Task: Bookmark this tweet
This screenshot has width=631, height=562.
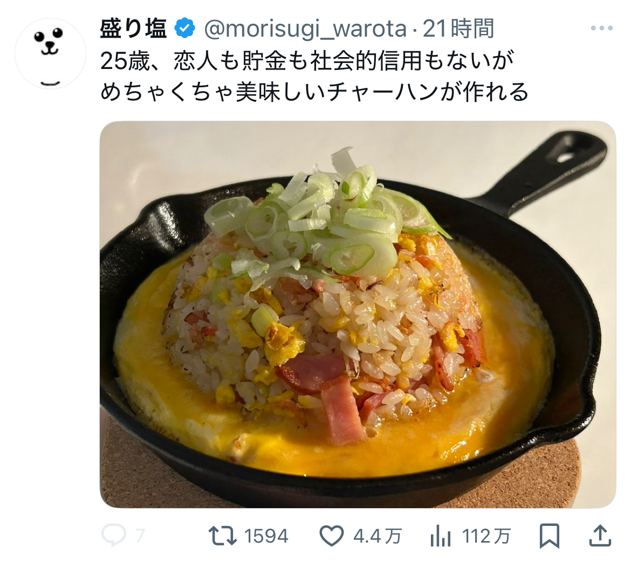Action: tap(550, 536)
